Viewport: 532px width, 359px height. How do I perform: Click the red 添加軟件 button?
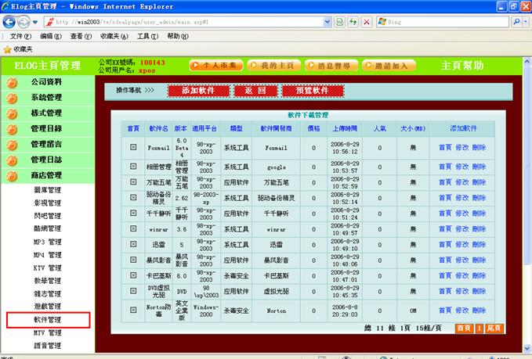click(x=198, y=91)
